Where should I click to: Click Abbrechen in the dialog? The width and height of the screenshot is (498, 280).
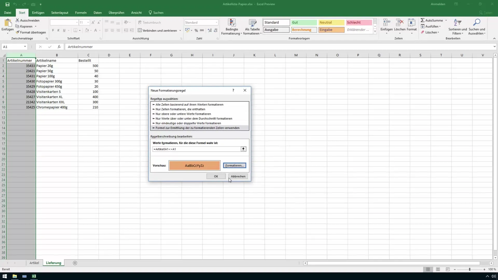point(238,176)
